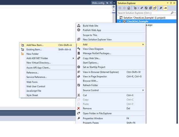Click the editor split handle above the scrollbar
179x137 pixels.
point(114,7)
